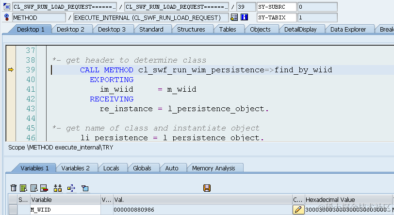Click the second CL_SWF_RUN_LOAD_REQUEST include field
This screenshot has width=394, height=215.
(177, 7)
